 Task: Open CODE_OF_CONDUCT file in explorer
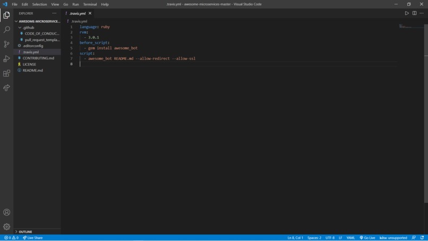37,34
